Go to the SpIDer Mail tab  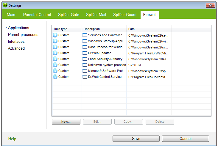[x=96, y=15]
